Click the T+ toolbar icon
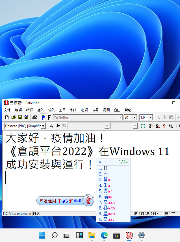The image size is (180, 242). pos(64,126)
